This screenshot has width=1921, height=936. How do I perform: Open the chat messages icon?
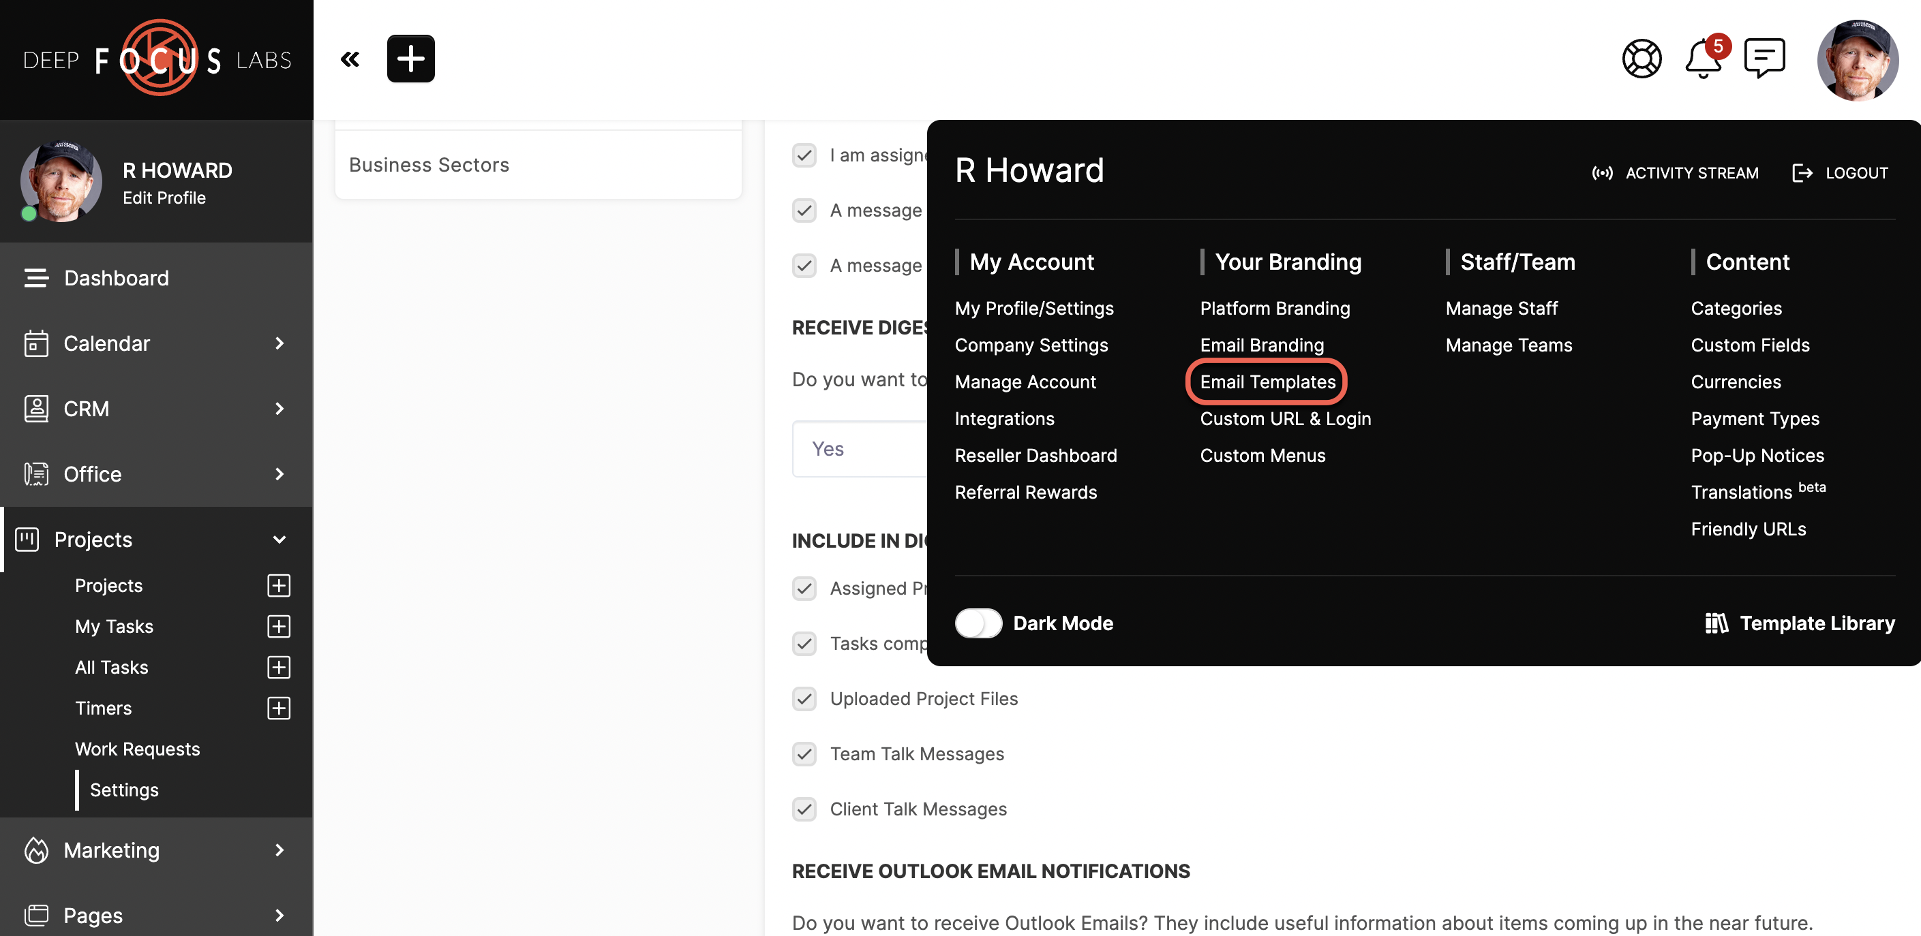[x=1764, y=59]
